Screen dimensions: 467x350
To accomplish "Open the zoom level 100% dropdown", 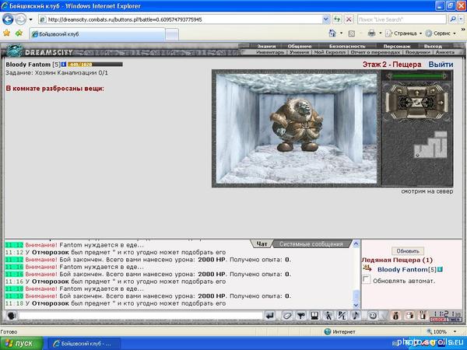I will tap(455, 331).
